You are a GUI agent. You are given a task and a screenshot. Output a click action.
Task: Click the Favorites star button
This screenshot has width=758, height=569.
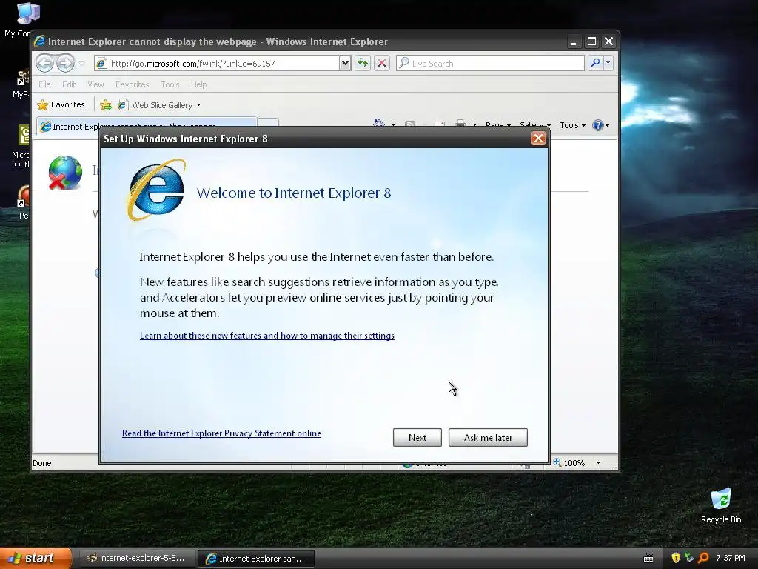click(61, 104)
